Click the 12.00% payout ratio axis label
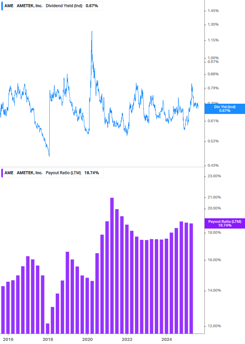Screen dimensions: 245x344 [x=214, y=326]
